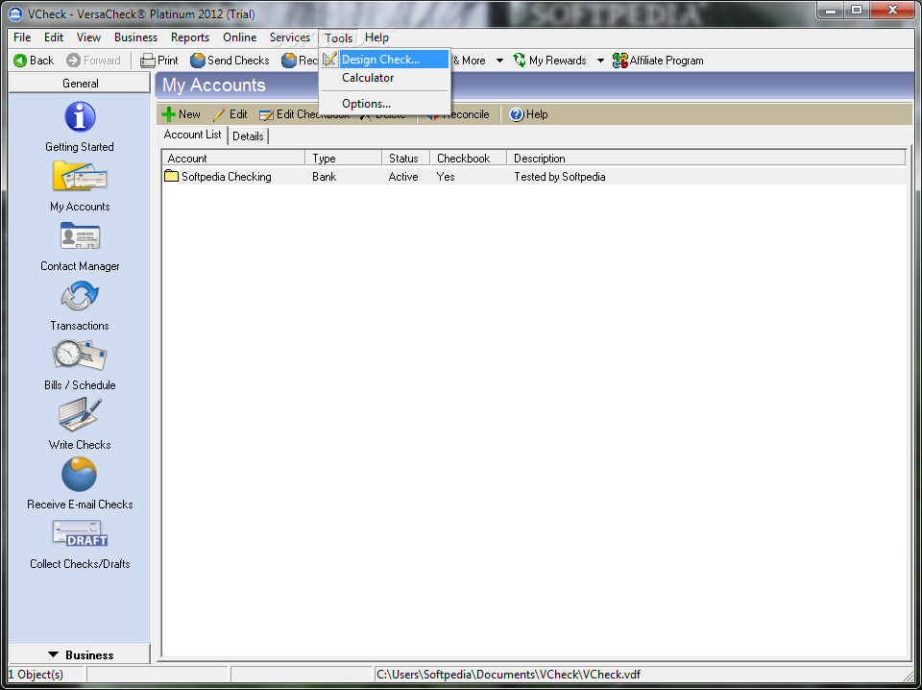Image resolution: width=922 pixels, height=690 pixels.
Task: Select the Softpedia Checking account row
Action: [534, 177]
